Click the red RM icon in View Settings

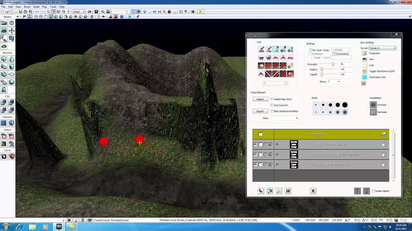363,83
